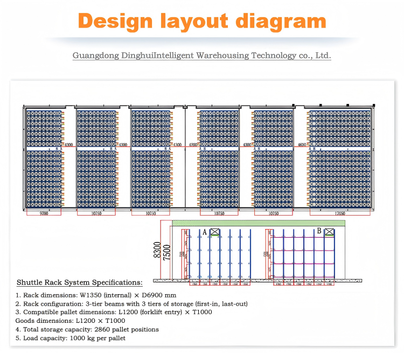Click the green roof bar in elevation drawing
This screenshot has width=404, height=353.
tap(259, 223)
